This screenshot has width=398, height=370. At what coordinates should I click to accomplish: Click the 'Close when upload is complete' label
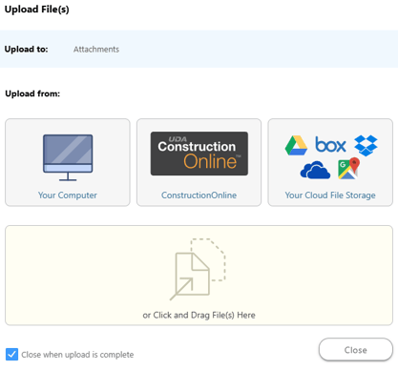pos(77,355)
